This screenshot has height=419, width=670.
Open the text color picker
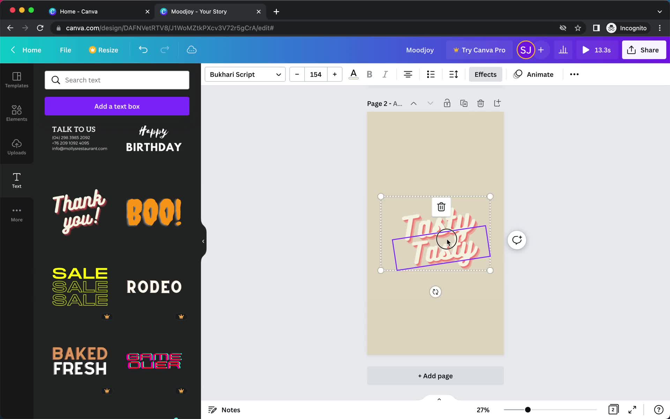353,74
